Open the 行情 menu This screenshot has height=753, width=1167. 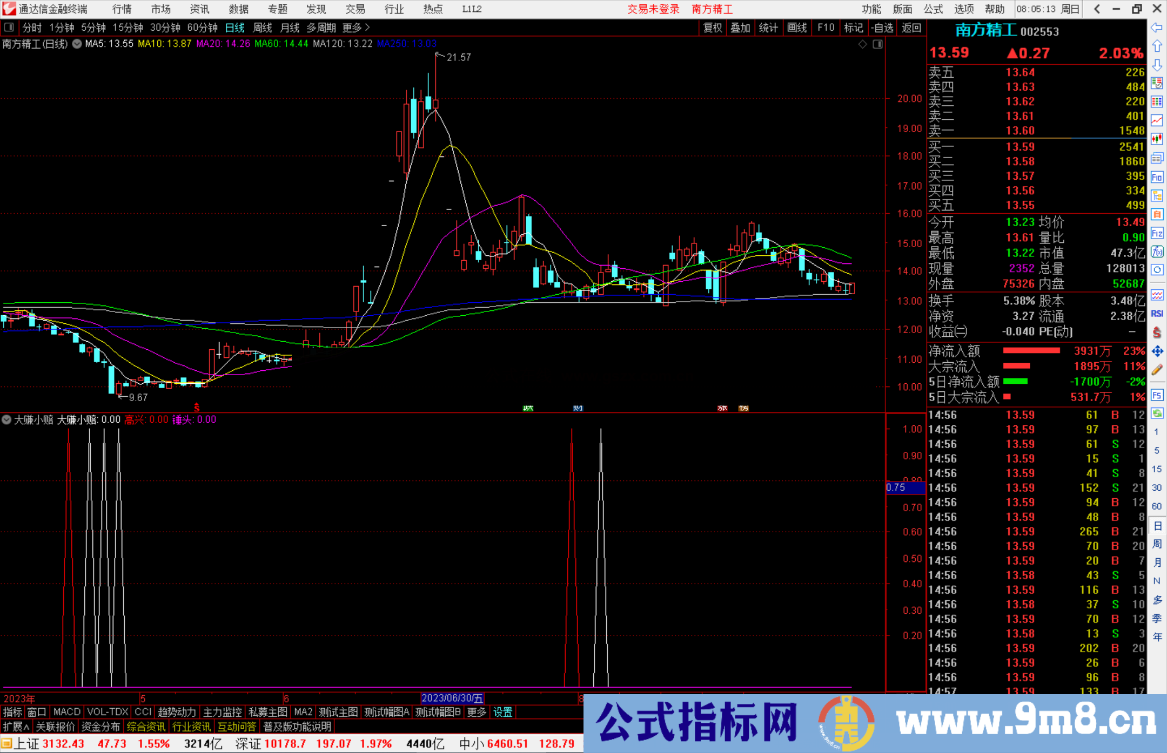tap(121, 9)
